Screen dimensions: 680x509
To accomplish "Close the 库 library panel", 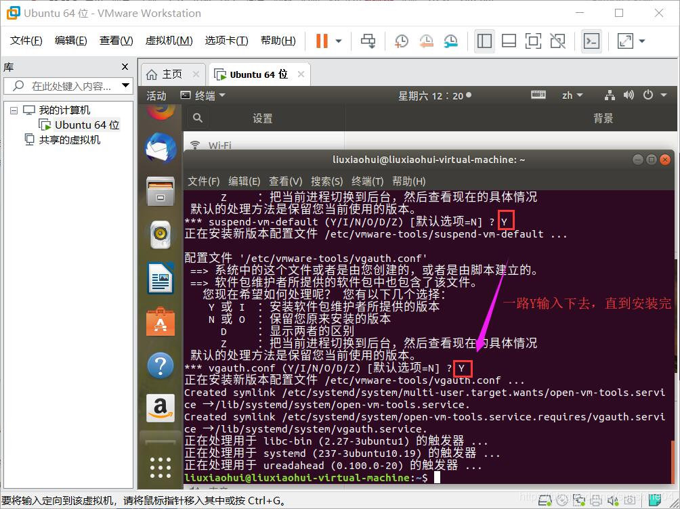I will tap(125, 67).
